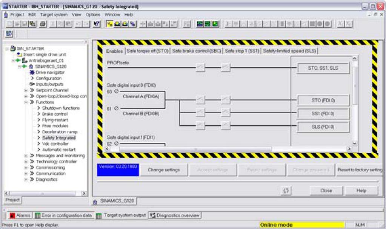The height and width of the screenshot is (229, 386).
Task: Open the Project menu
Action: [x=17, y=15]
